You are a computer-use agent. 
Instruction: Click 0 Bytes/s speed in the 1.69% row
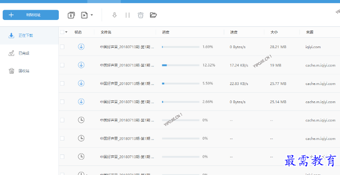[x=237, y=47]
